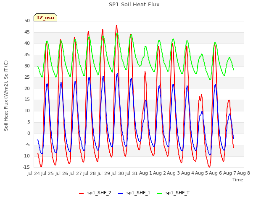Toggle the sp1_SHF_T legend entry
269x201 pixels.
pos(173,193)
